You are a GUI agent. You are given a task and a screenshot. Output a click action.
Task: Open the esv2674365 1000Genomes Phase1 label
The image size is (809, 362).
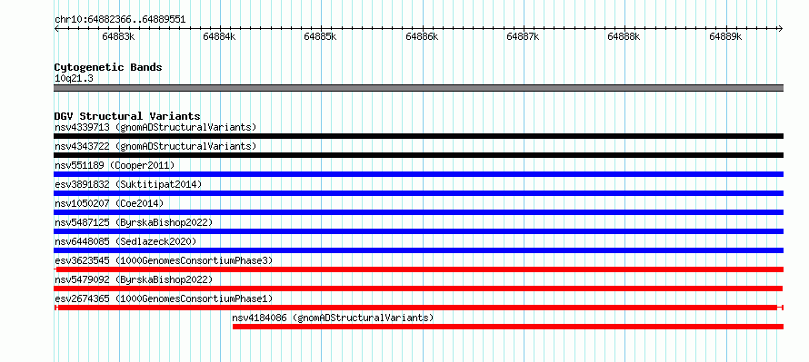(x=164, y=298)
